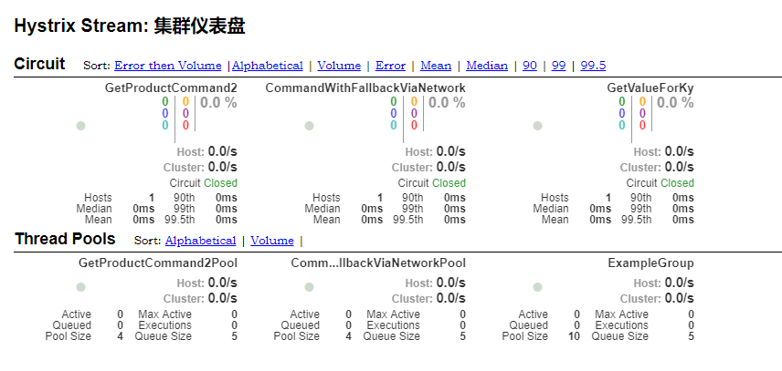Sort circuits by 90th percentile
This screenshot has width=782, height=371.
[x=530, y=66]
